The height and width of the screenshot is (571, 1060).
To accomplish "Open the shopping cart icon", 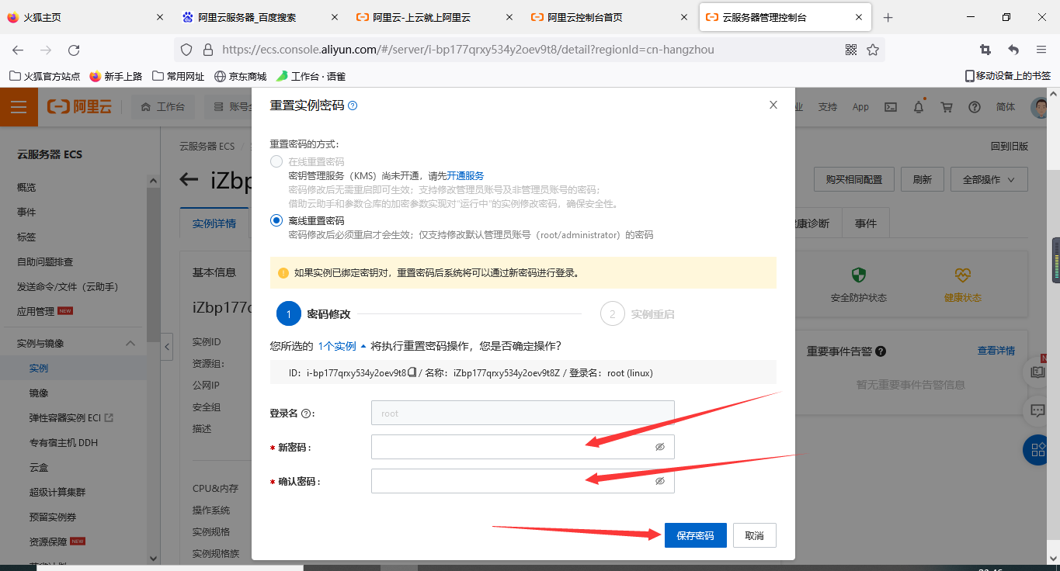I will [947, 107].
